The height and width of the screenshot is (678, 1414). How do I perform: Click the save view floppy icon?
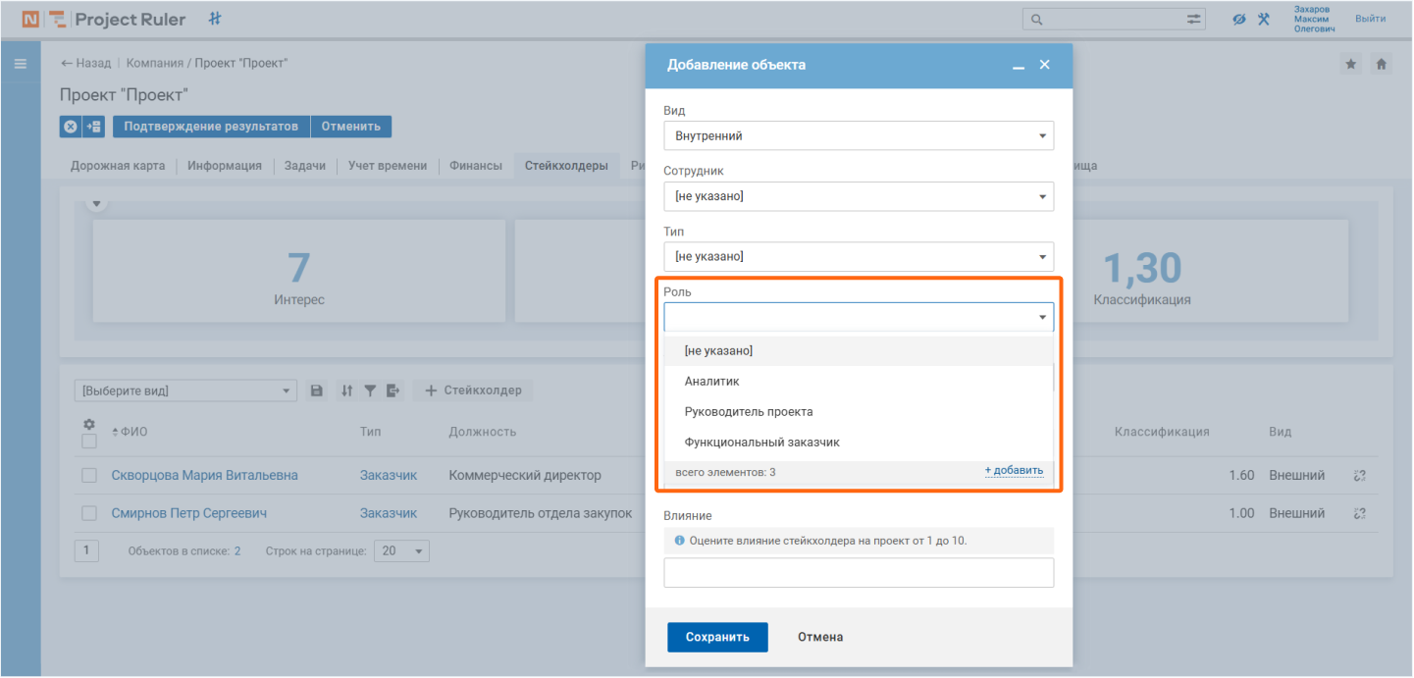pos(316,391)
